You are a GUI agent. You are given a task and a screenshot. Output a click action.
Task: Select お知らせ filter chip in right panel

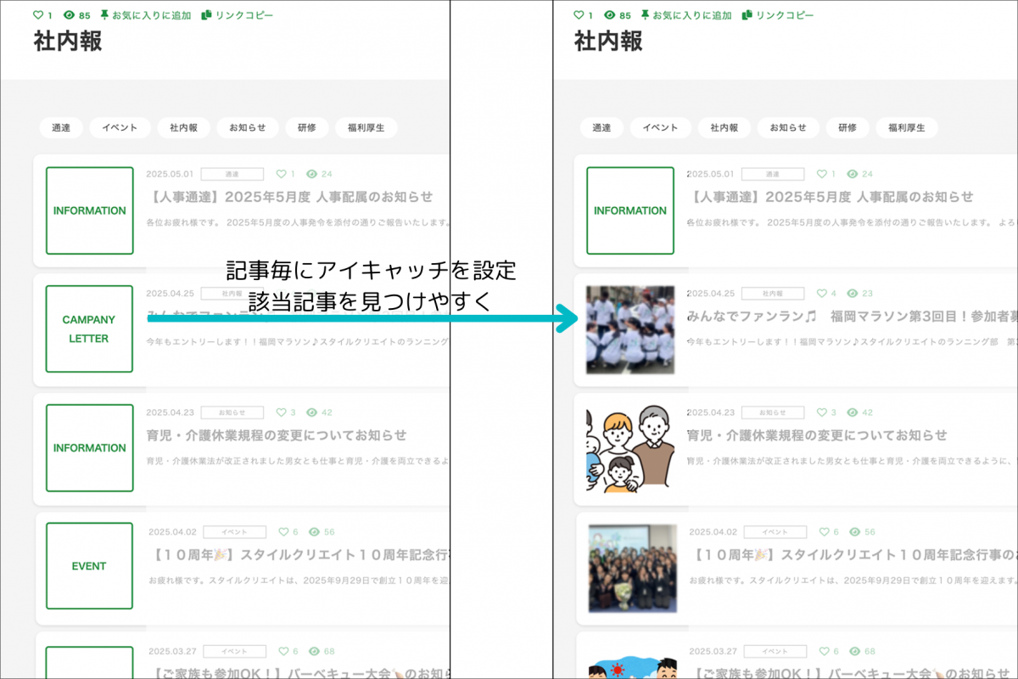tap(788, 128)
